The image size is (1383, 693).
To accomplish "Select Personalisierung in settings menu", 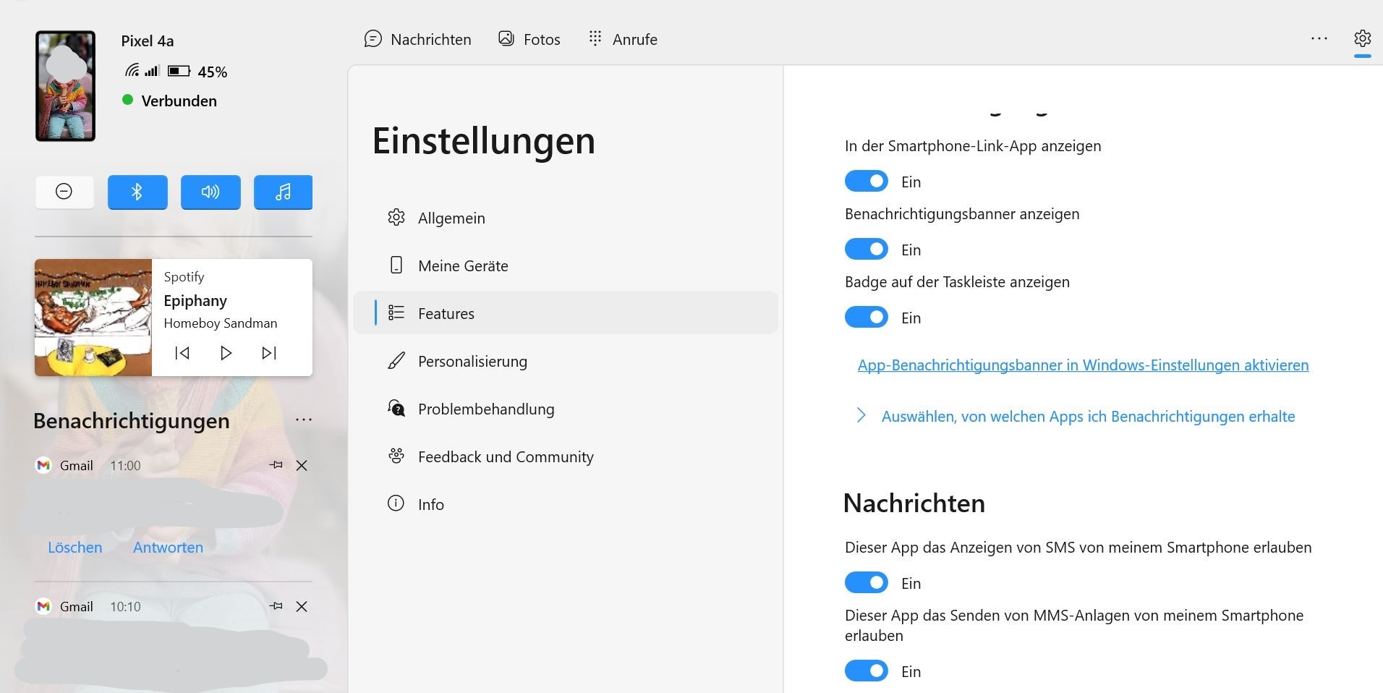I will [472, 361].
